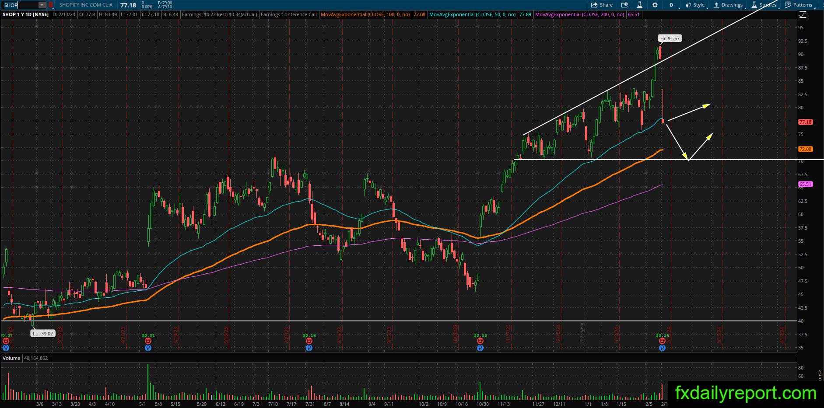The image size is (824, 408).
Task: Click the leftmost red earnings phone icon
Action: coord(6,341)
